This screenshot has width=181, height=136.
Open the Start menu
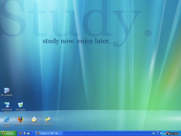point(8,133)
